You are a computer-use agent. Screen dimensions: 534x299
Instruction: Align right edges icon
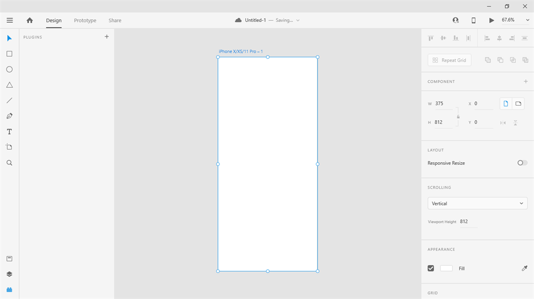click(x=512, y=38)
